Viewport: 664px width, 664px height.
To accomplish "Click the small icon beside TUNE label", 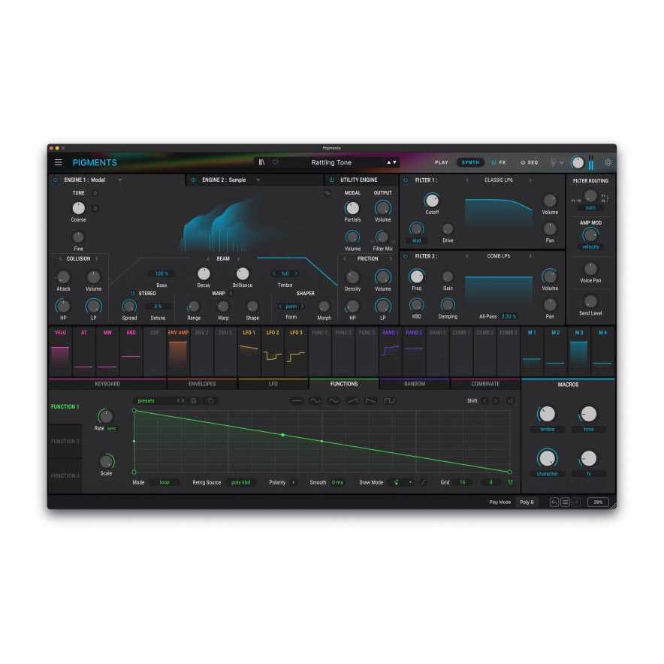I will point(95,193).
